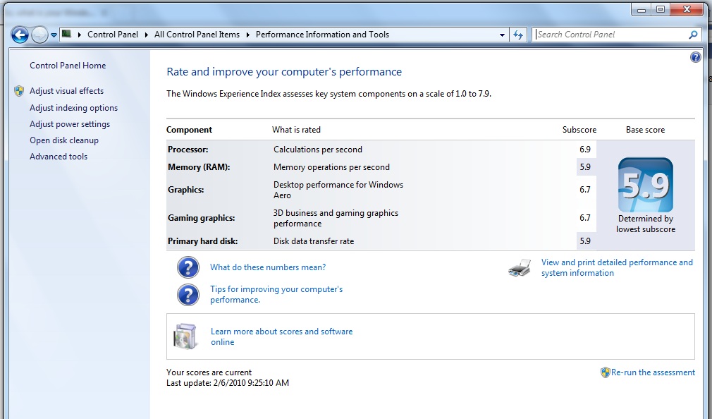Expand the arrow after All Control Panel Items
712x419 pixels.
pyautogui.click(x=248, y=35)
